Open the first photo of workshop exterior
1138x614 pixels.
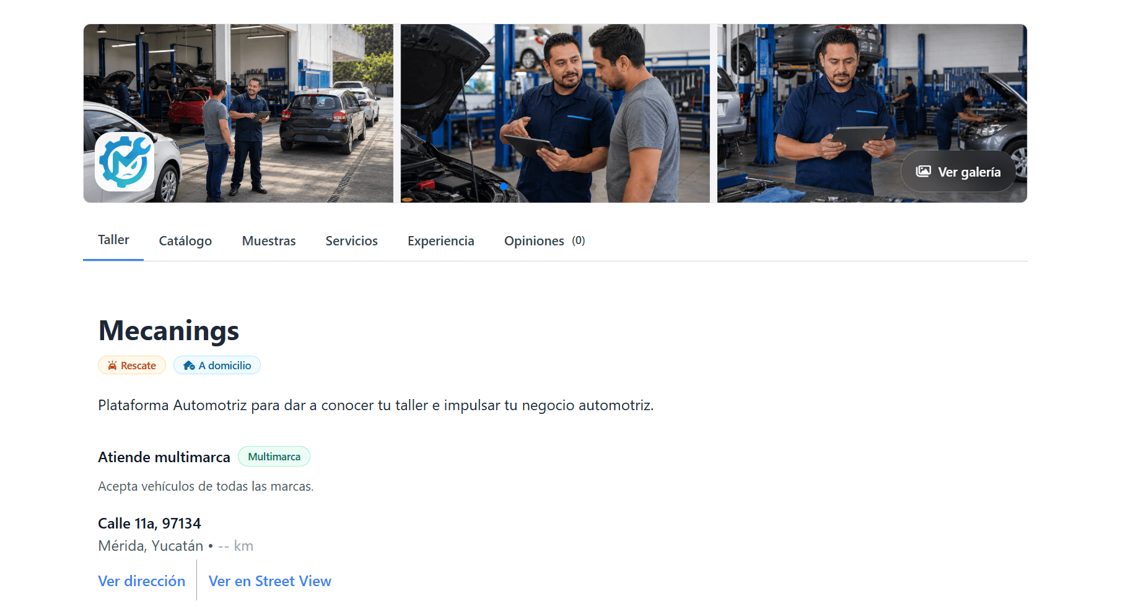[x=239, y=113]
